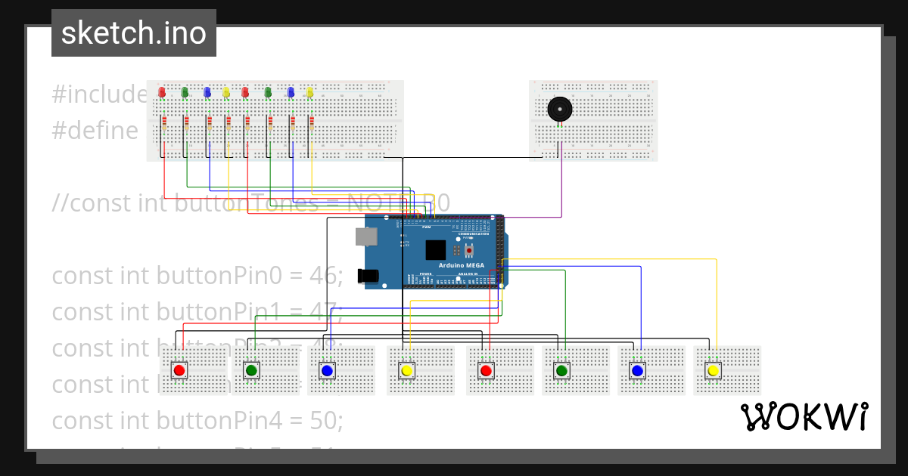Image resolution: width=908 pixels, height=476 pixels.
Task: Click the buzzer on the top-right breadboard
Action: click(x=560, y=108)
